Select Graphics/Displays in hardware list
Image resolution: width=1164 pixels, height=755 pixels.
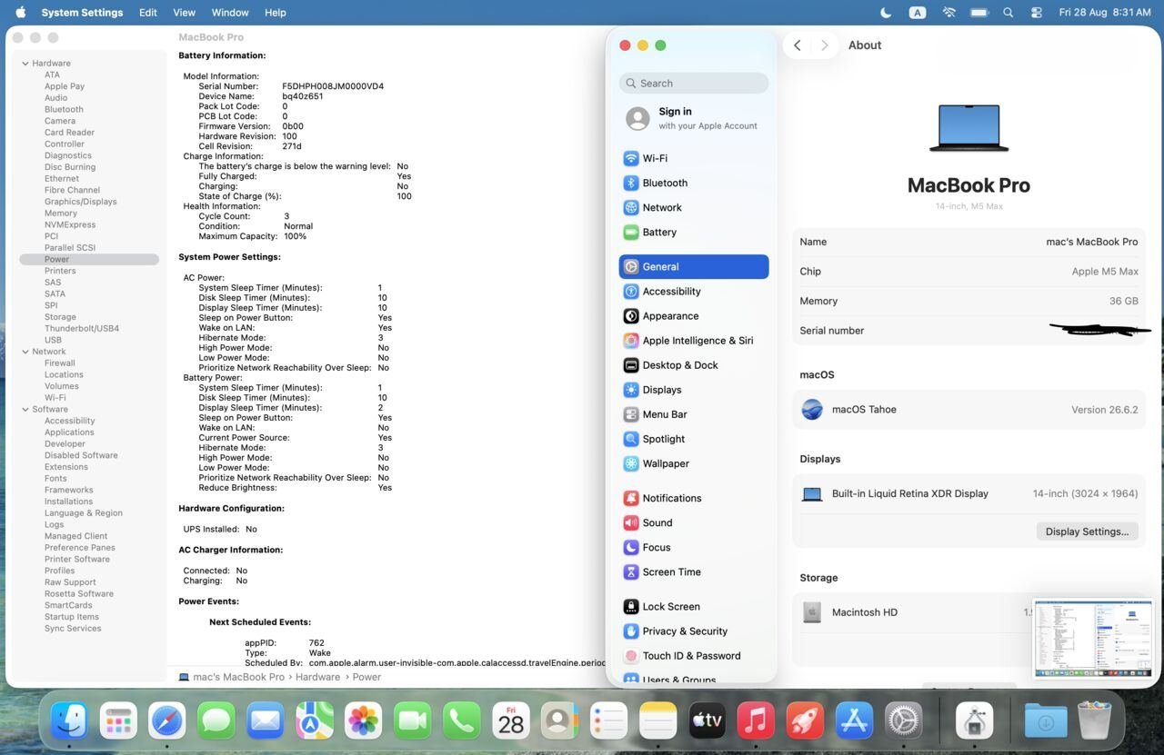click(80, 202)
